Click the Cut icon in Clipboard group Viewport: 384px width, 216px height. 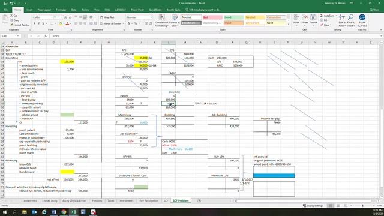[x=12, y=16]
